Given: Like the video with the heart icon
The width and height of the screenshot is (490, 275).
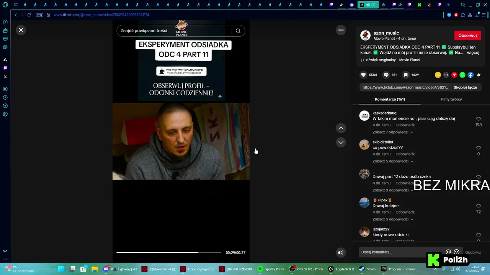Looking at the screenshot, I should tap(364, 75).
